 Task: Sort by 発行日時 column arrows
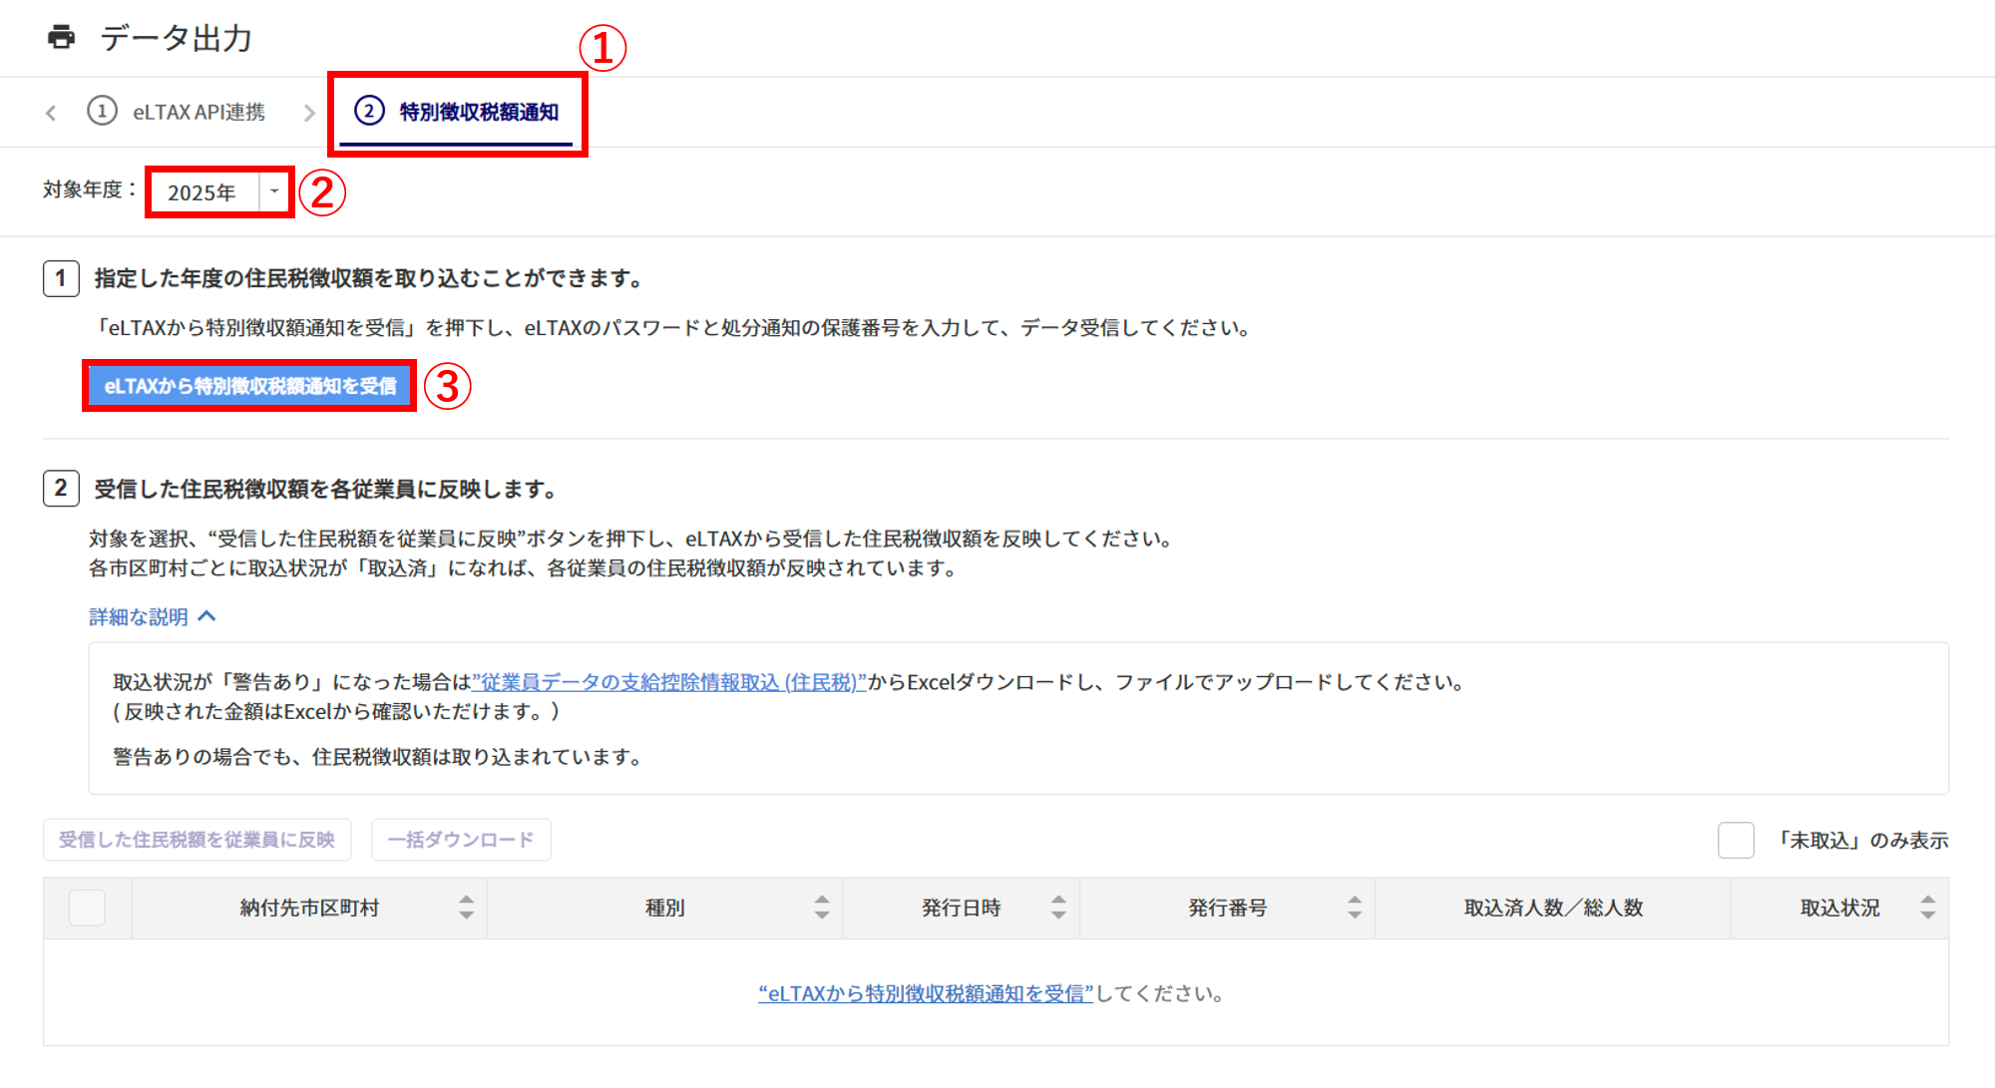tap(1058, 907)
